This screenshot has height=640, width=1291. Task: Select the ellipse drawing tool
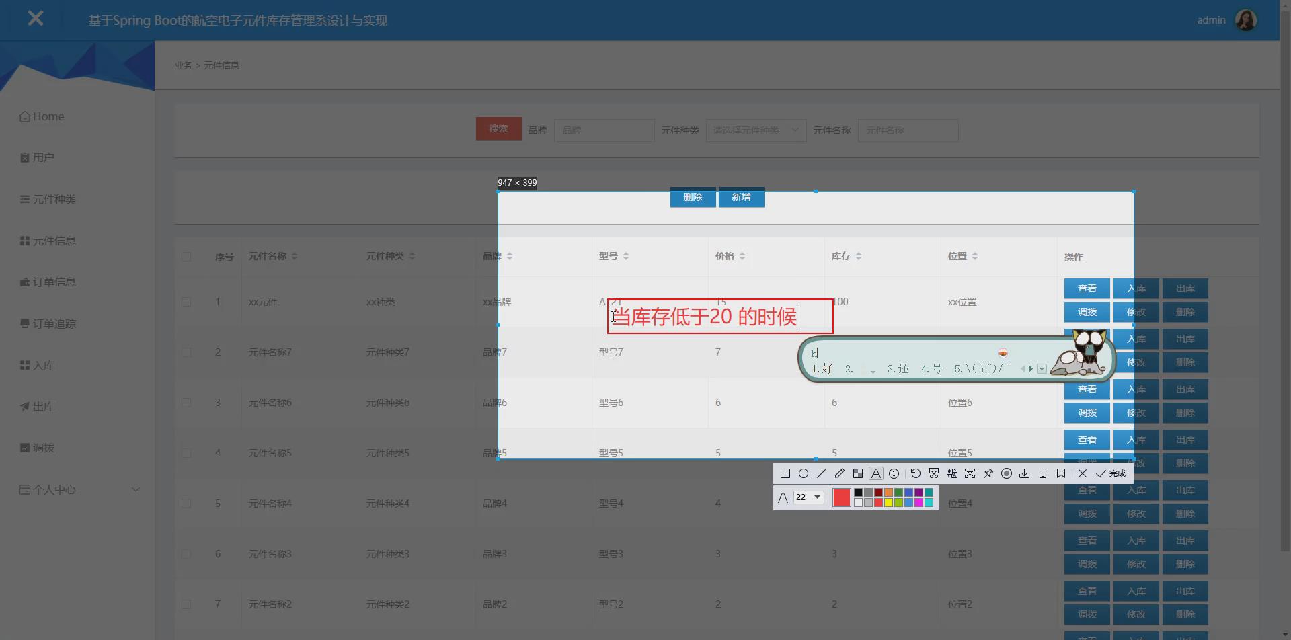coord(804,473)
